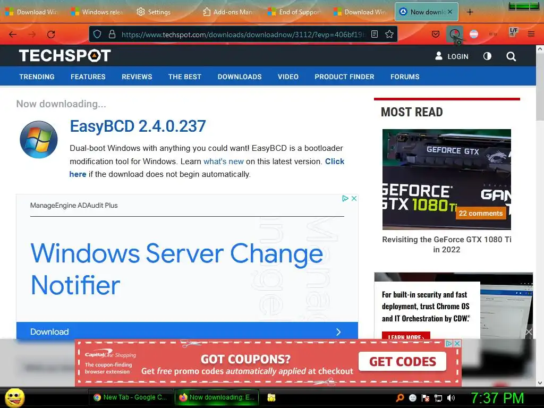
Task: Open the GeForce GTX 1080 Ti article image
Action: [446, 180]
